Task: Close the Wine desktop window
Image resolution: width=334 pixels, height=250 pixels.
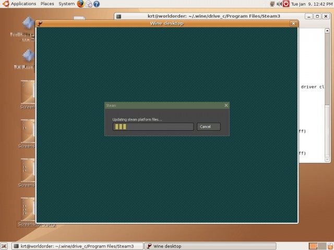Action: point(293,23)
